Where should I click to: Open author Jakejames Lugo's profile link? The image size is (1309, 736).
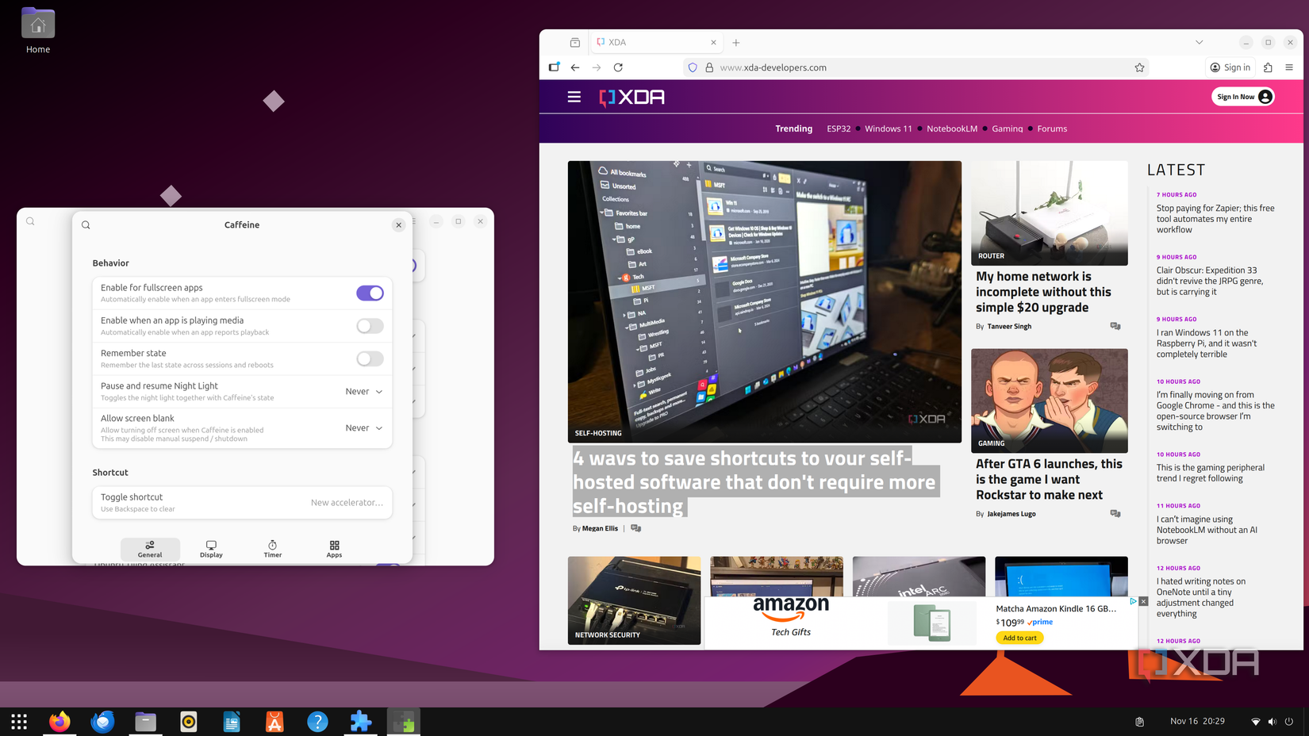click(1011, 514)
